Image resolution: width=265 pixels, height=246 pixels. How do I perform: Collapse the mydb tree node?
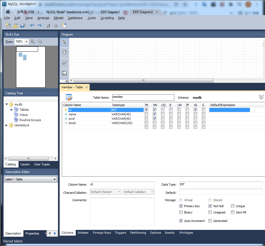coord(7,104)
